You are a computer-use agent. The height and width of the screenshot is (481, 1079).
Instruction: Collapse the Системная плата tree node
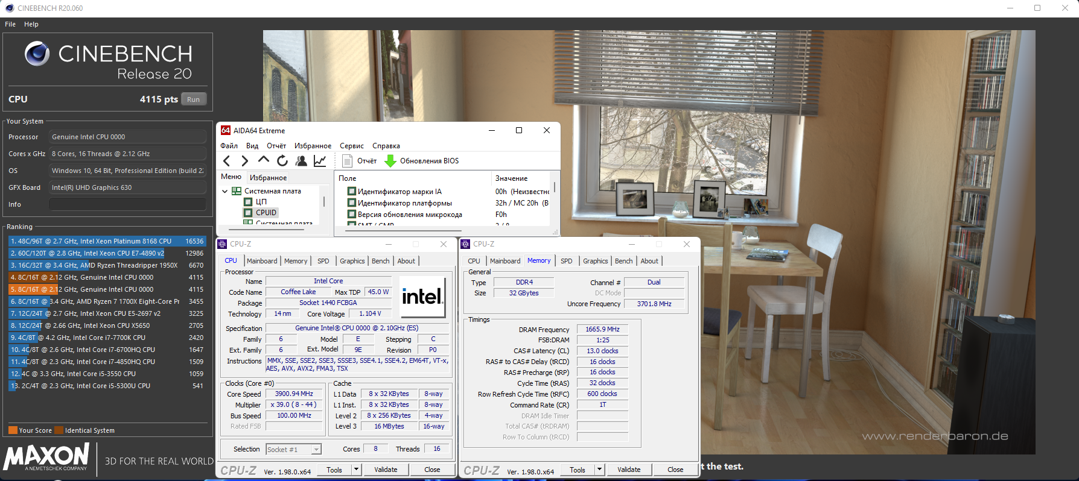point(225,191)
